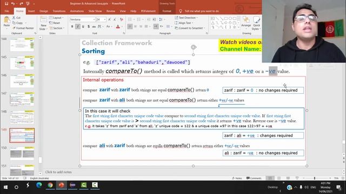Viewport: 346px width, 194px height.
Task: Open the Windows Start menu
Action: pyautogui.click(x=5, y=187)
